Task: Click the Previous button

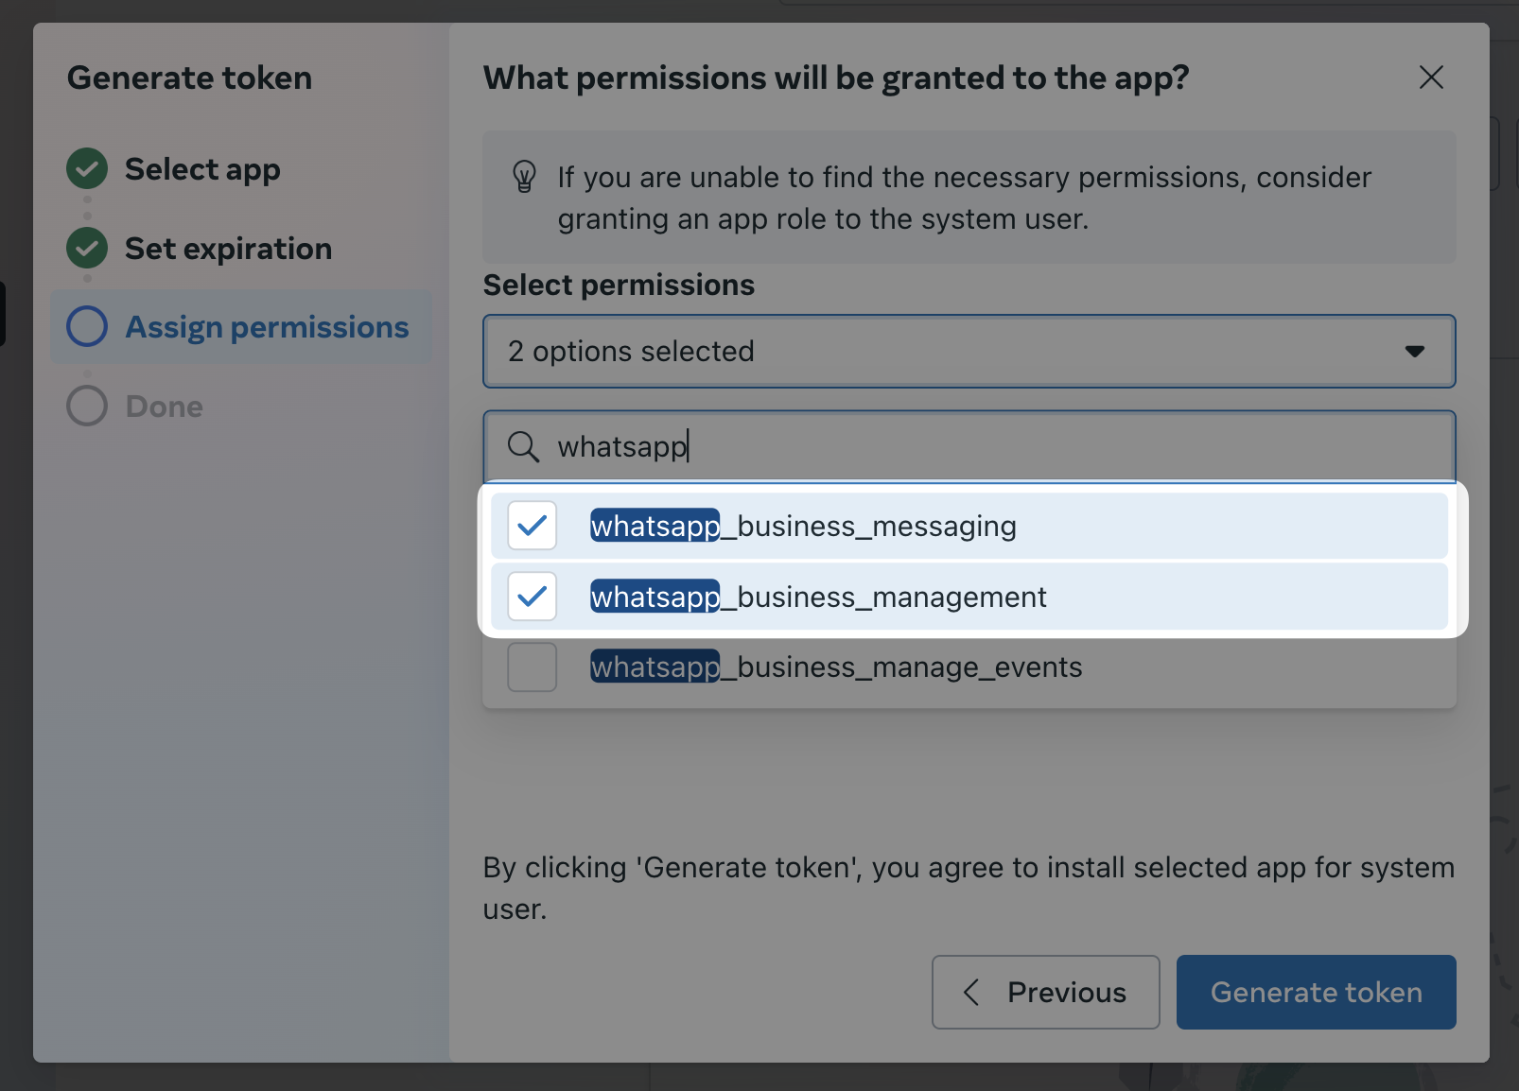Action: (x=1045, y=992)
